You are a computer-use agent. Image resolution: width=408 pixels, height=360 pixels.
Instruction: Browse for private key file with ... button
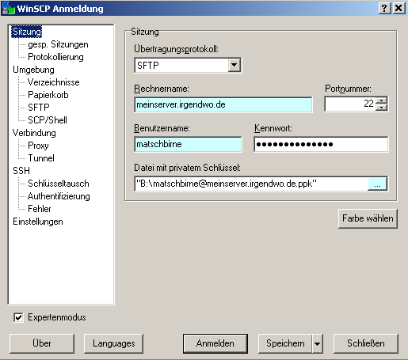pos(377,184)
